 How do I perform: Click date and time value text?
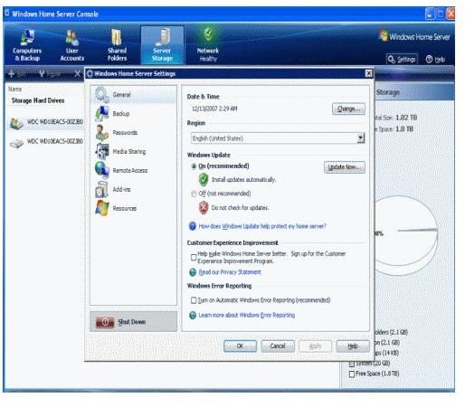tap(214, 109)
